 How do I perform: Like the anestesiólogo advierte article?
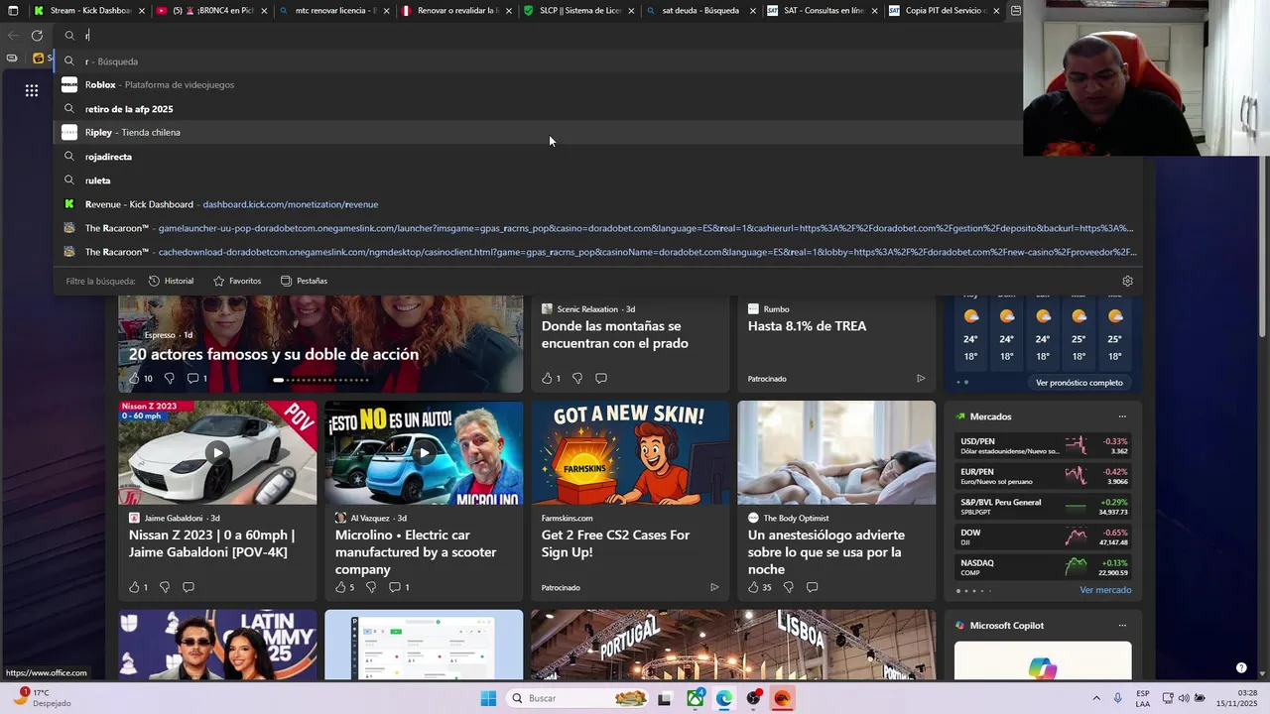point(753,587)
